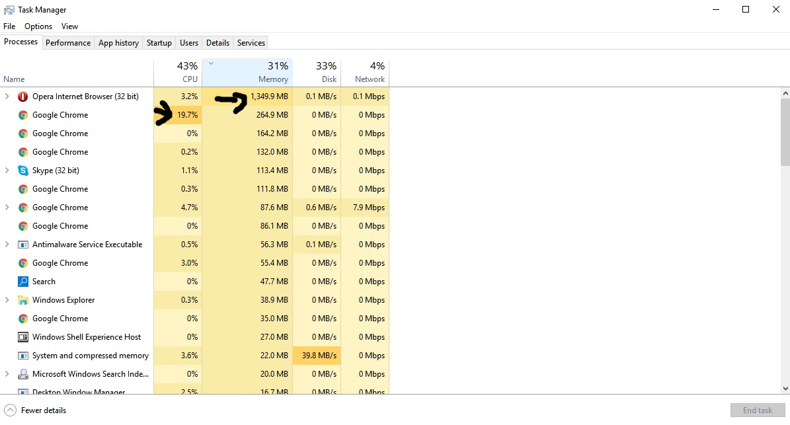Sort by the CPU column header
Viewport: 790px width, 425px height.
click(178, 73)
